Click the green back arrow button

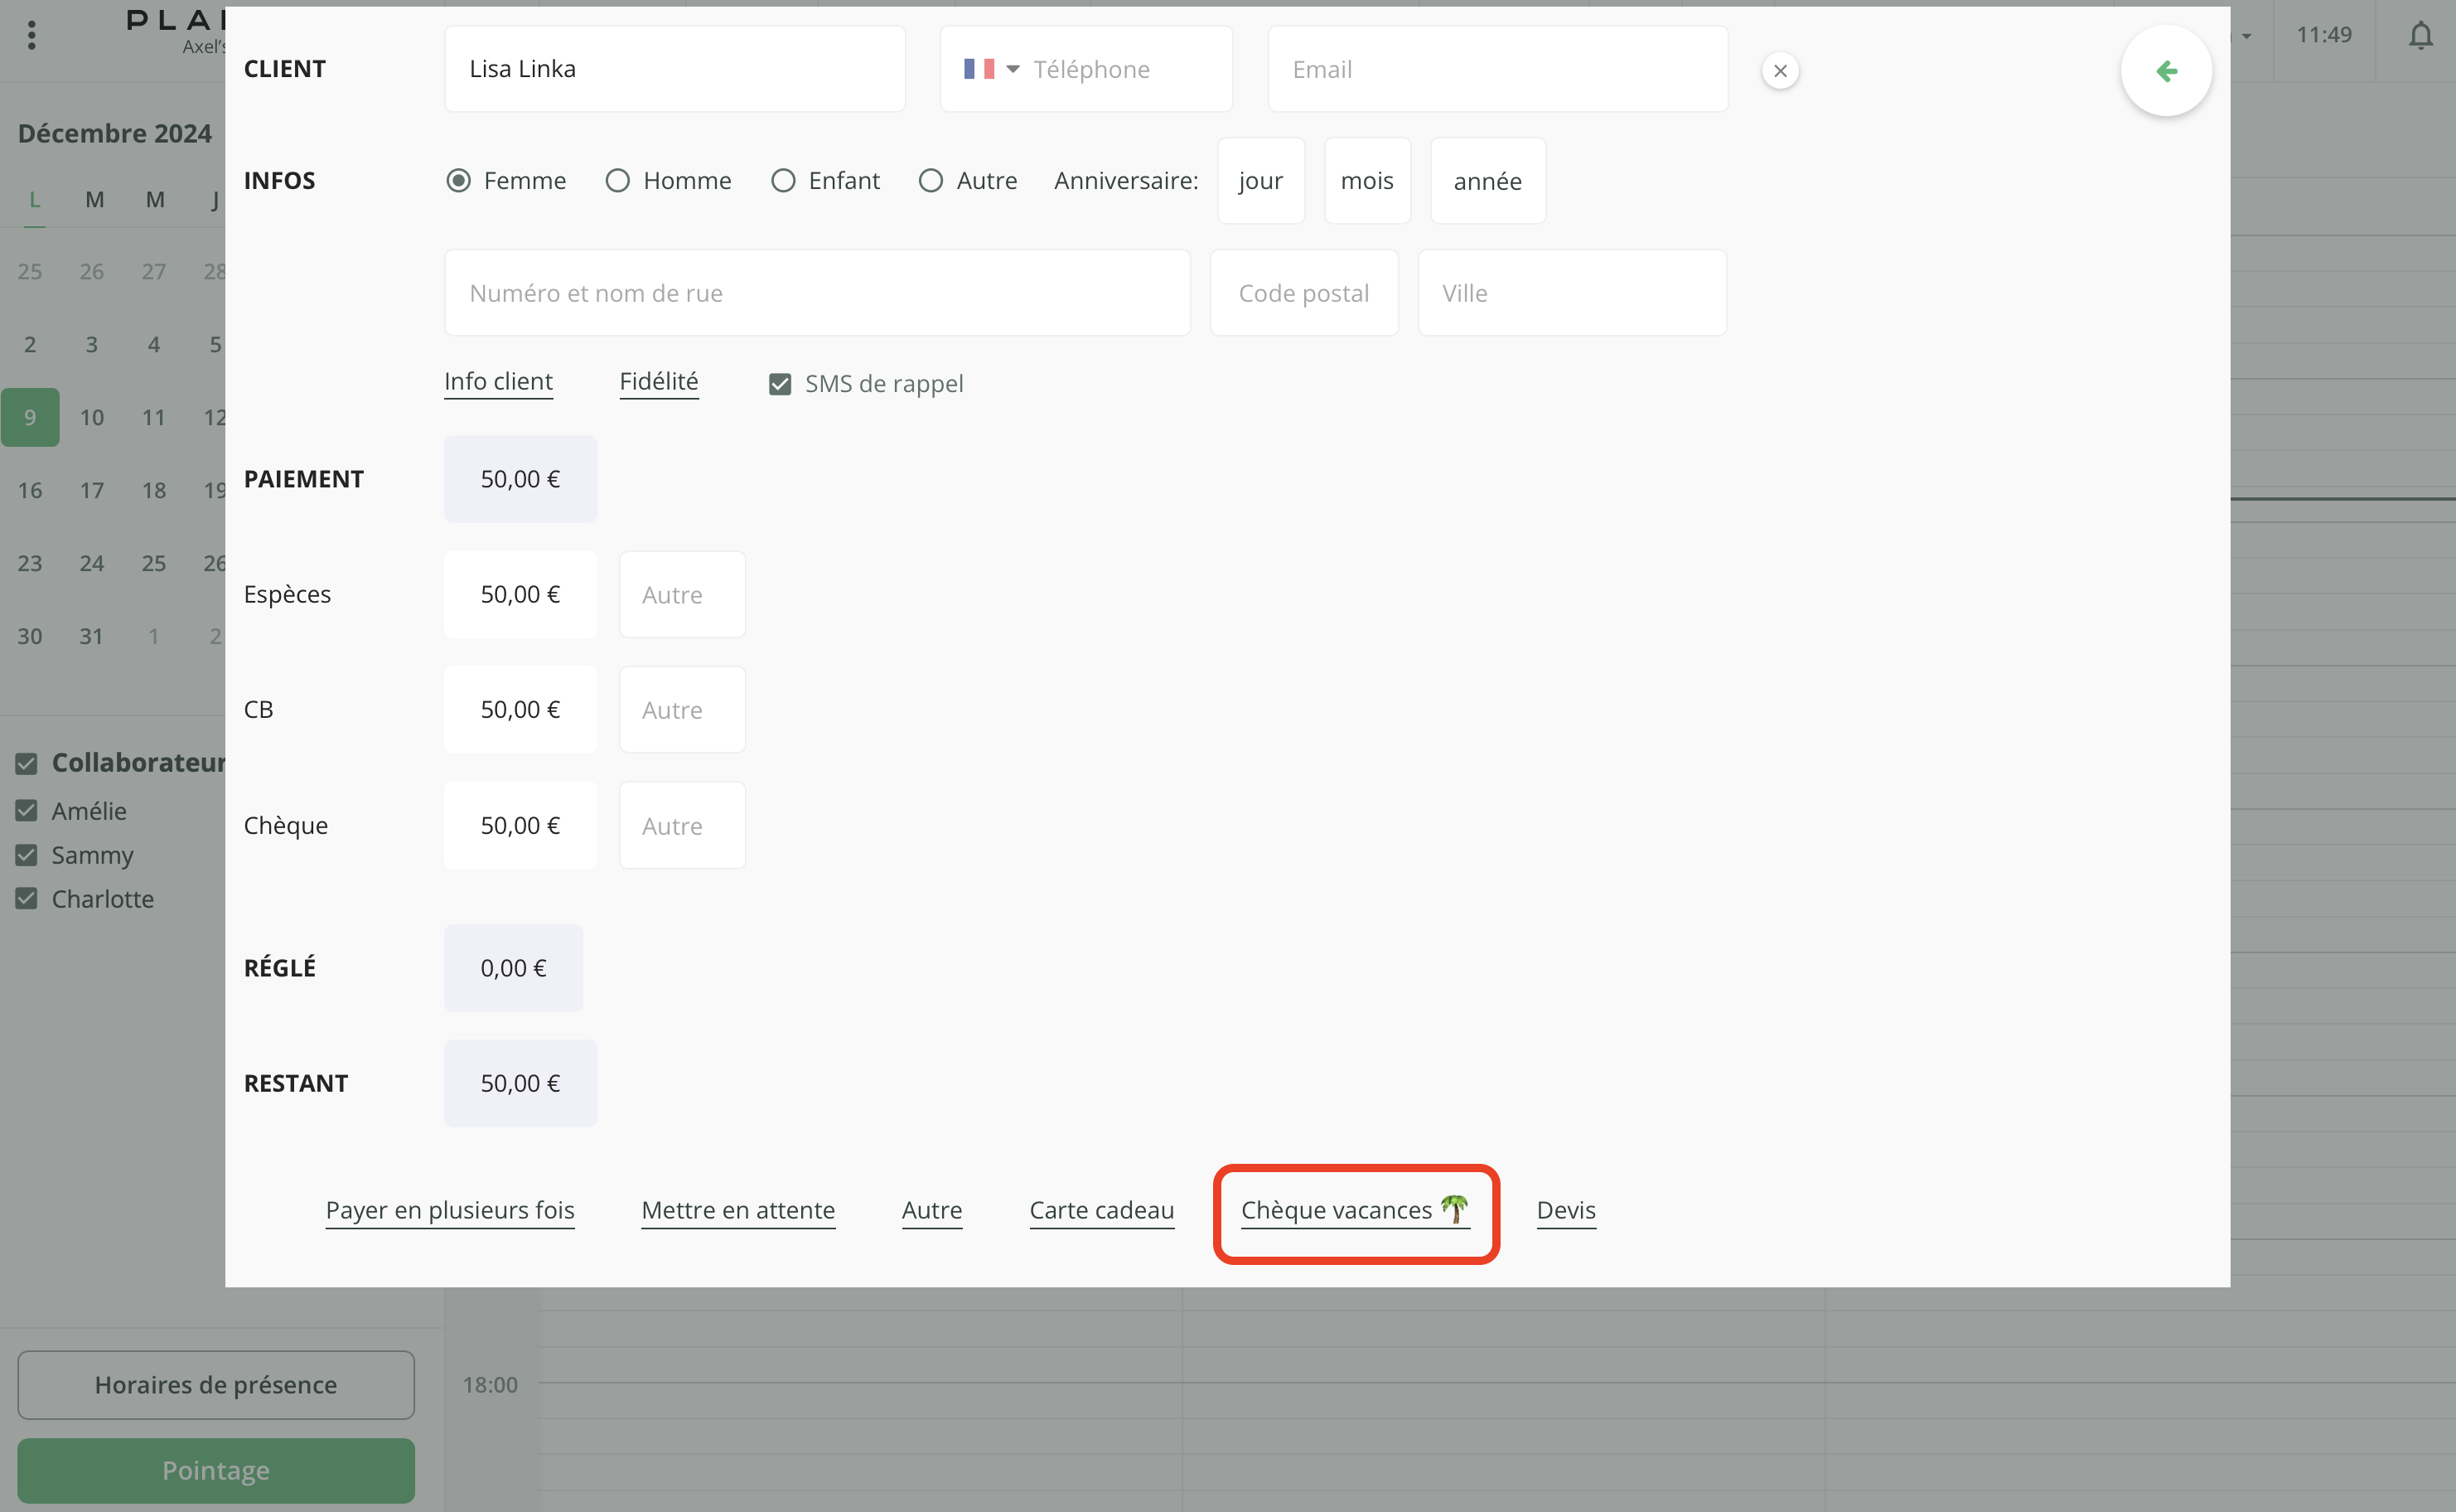2165,71
